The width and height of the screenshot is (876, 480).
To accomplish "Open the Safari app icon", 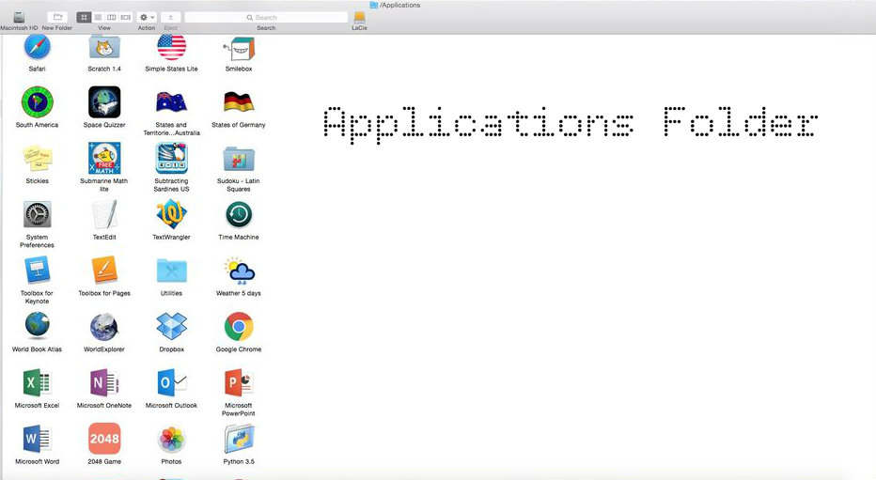I will point(38,47).
